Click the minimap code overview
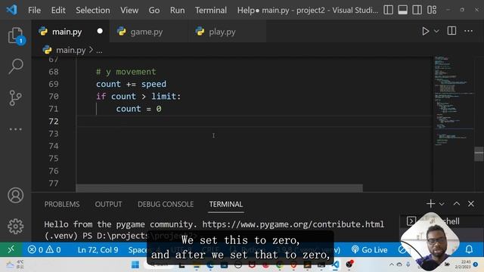The height and width of the screenshot is (272, 484). tap(453, 102)
